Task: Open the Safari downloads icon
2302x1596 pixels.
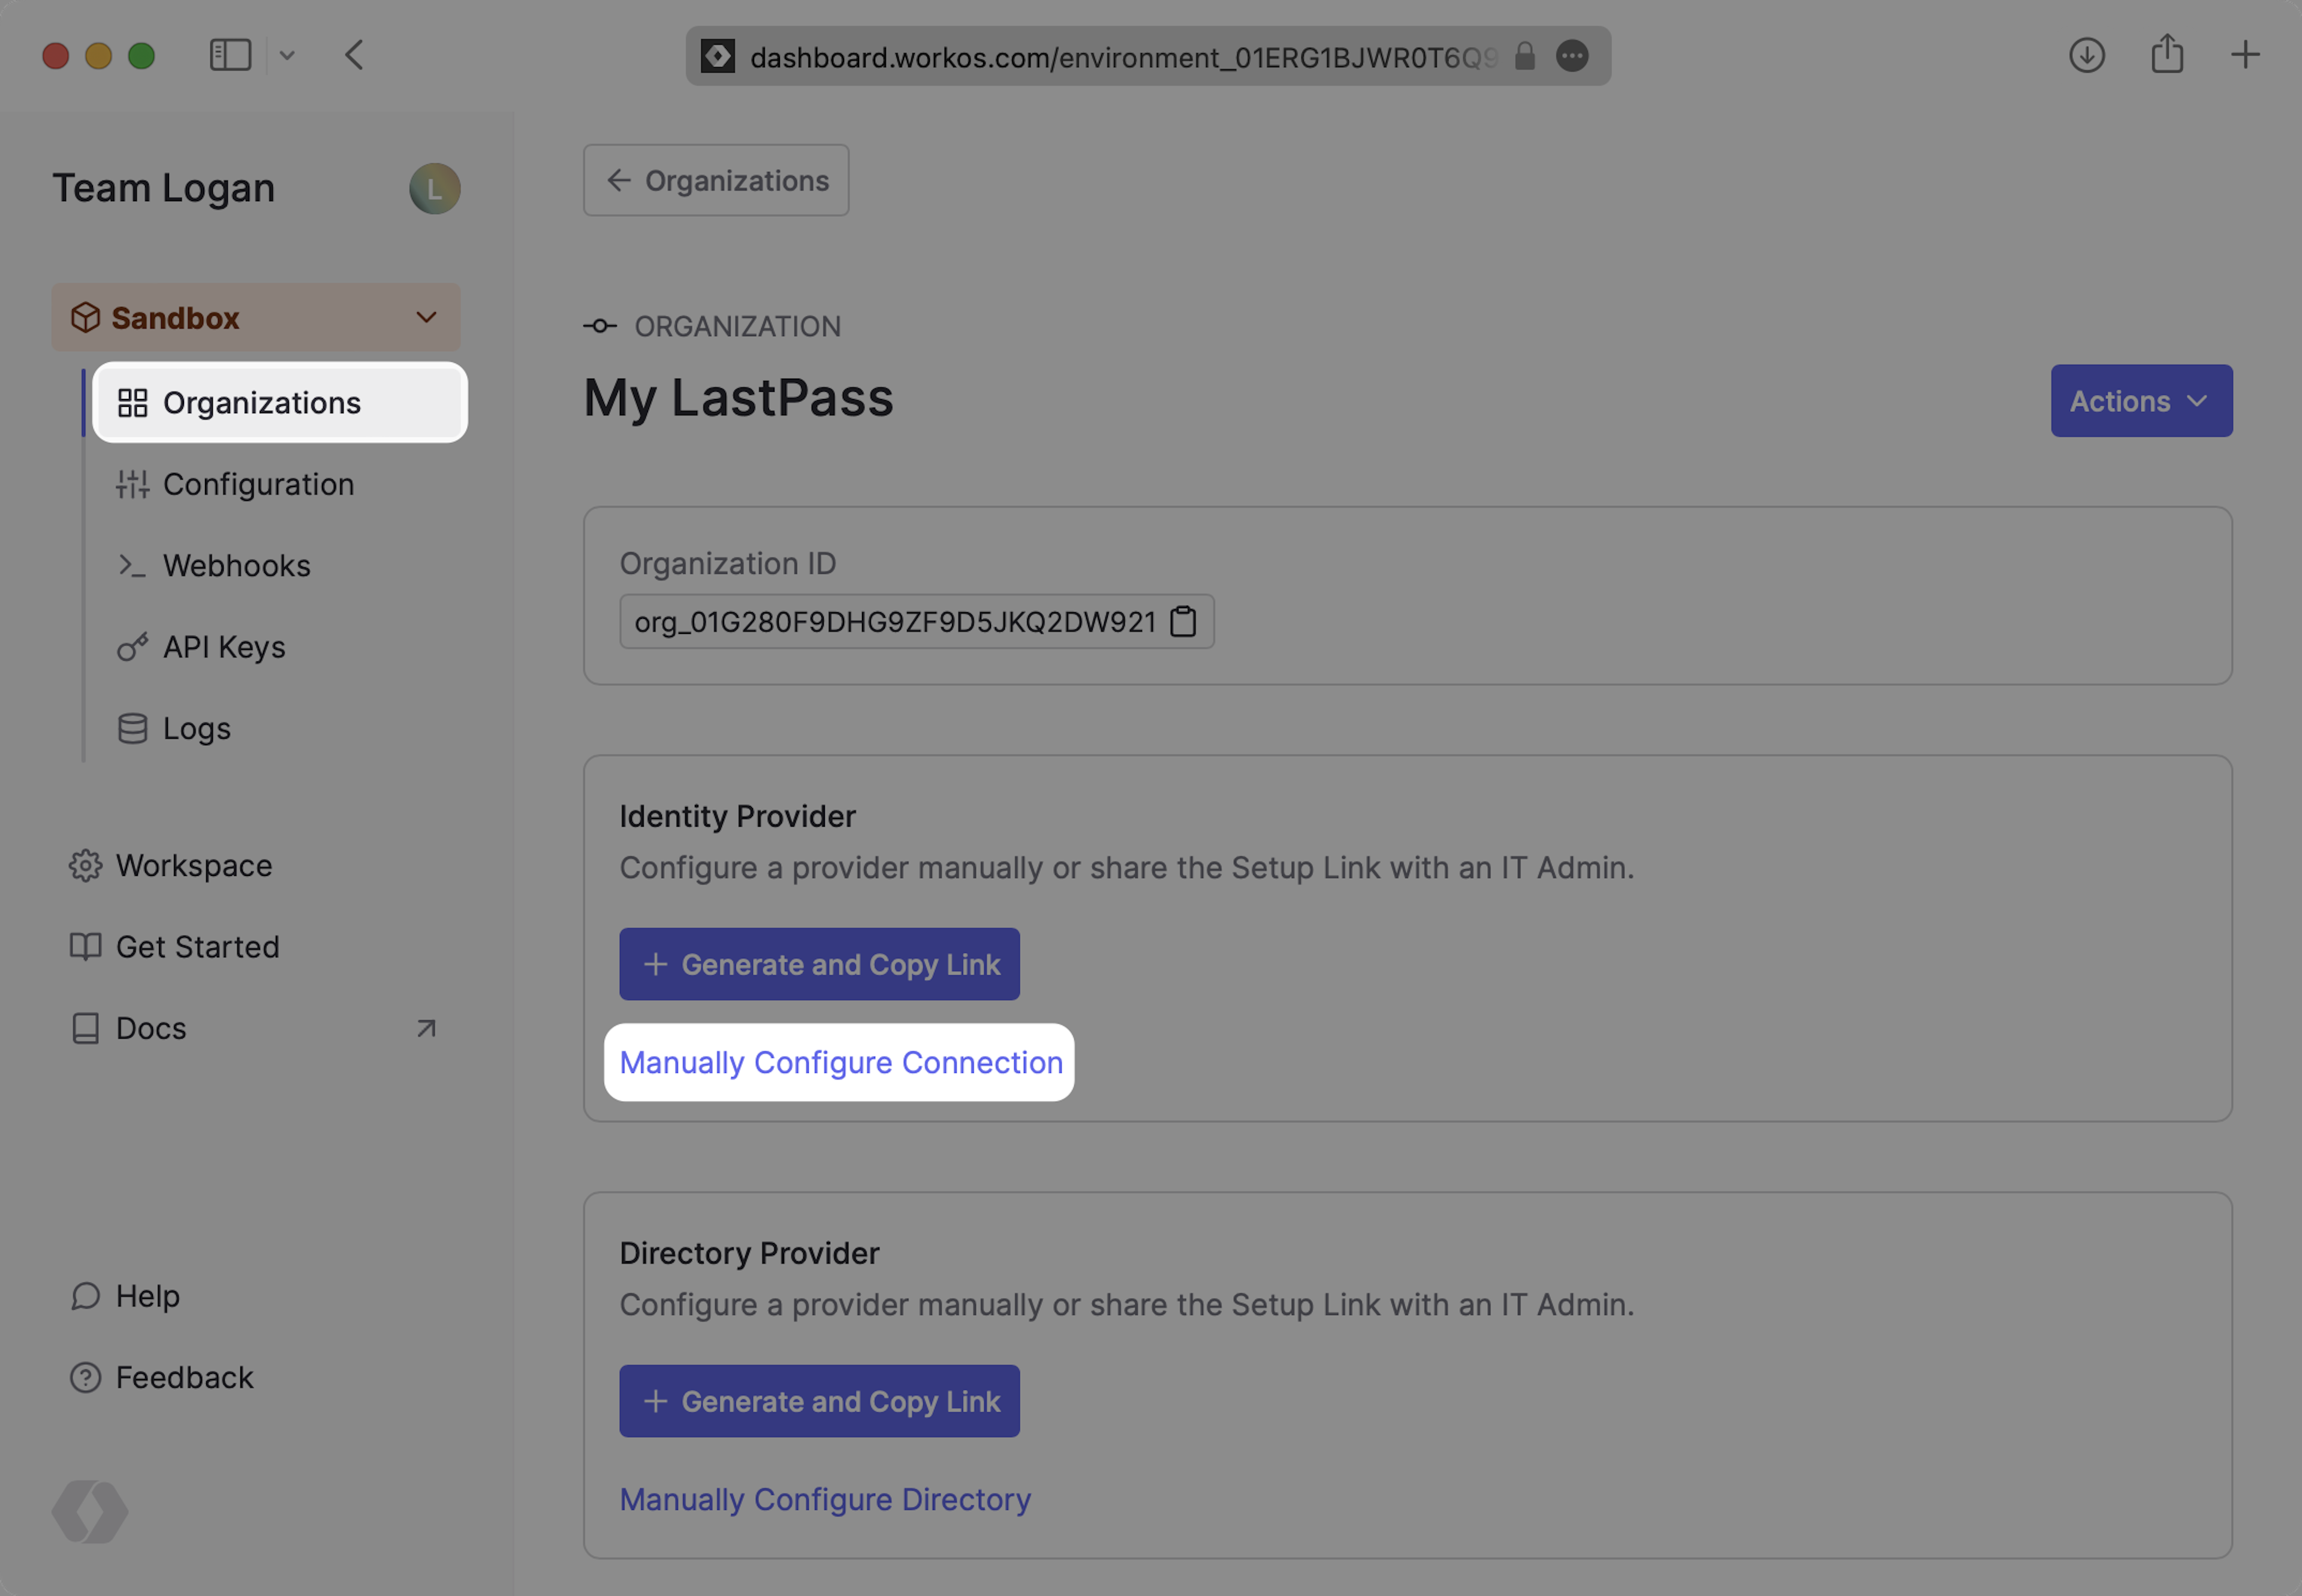Action: (x=2086, y=55)
